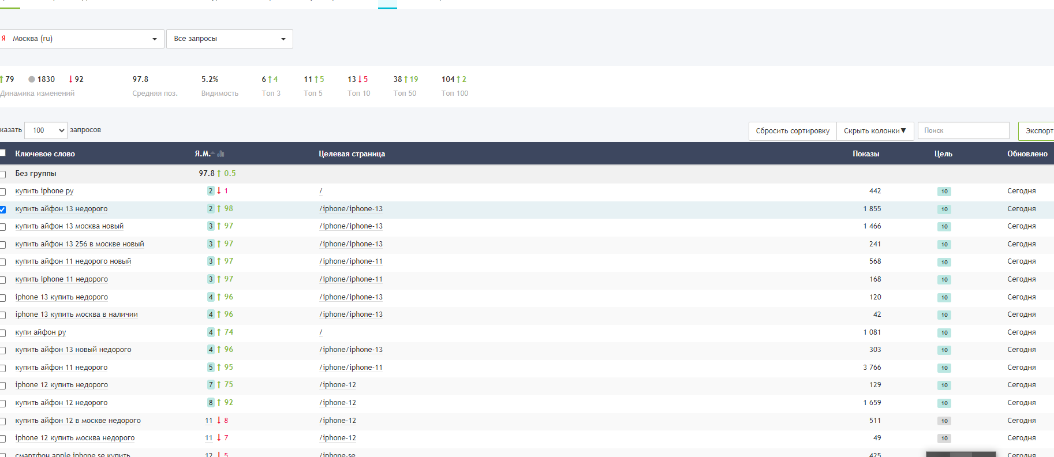1054x457 pixels.
Task: Sort by the 'Я.М.' column header
Action: [202, 154]
